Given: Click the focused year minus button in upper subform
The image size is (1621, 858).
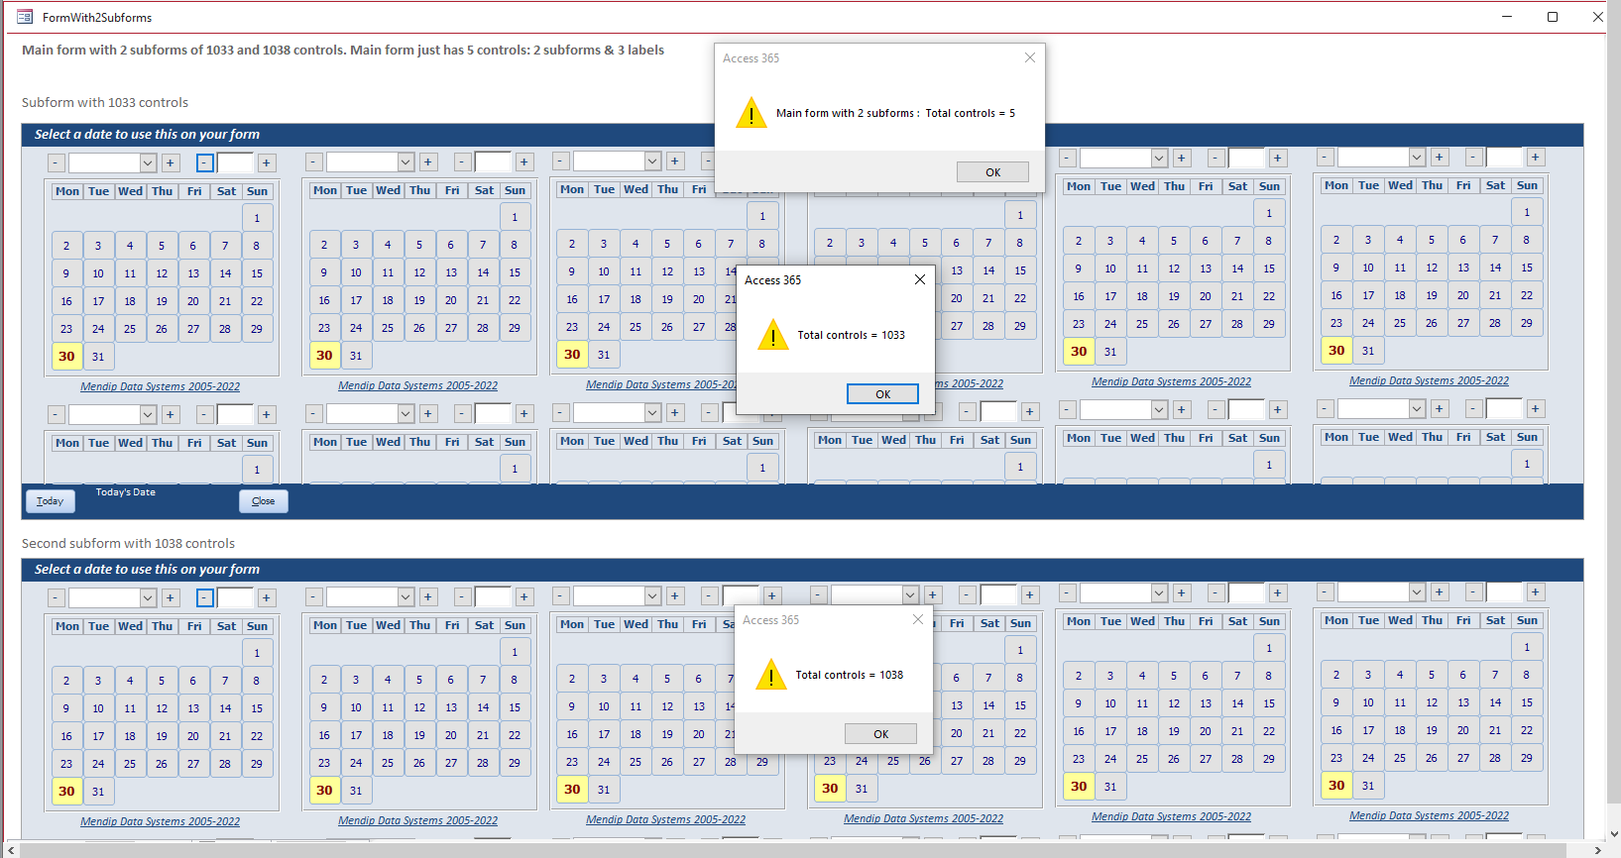Looking at the screenshot, I should [x=205, y=162].
